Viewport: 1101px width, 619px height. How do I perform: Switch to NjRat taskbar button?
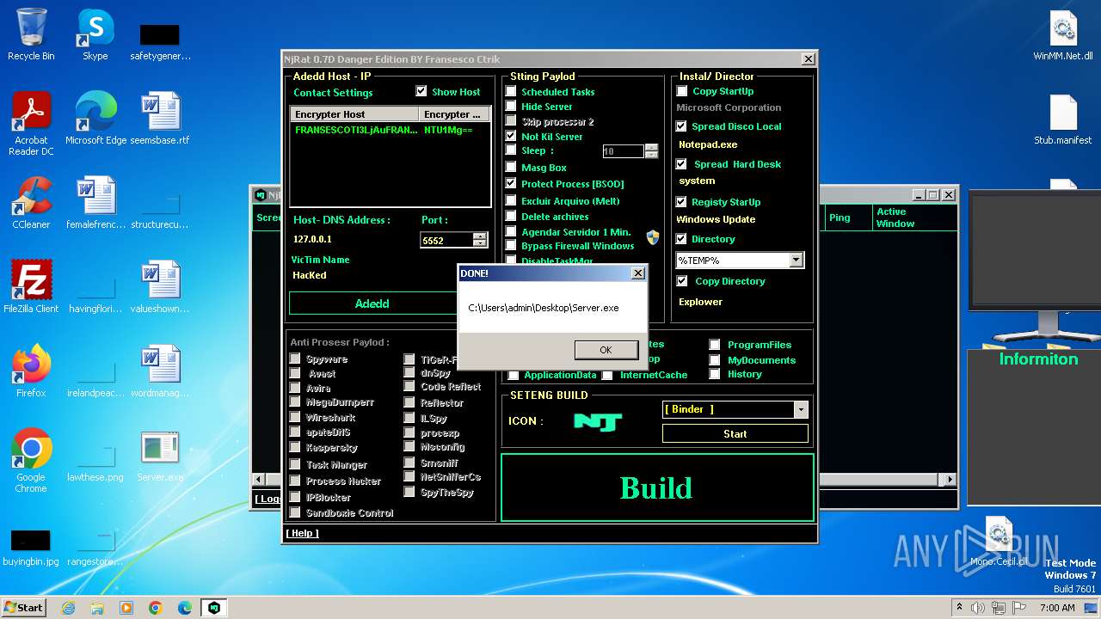(x=214, y=608)
